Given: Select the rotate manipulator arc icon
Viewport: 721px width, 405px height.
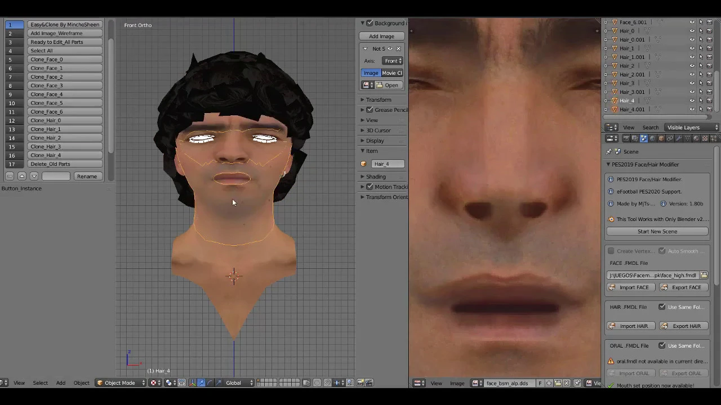Looking at the screenshot, I should pos(210,382).
